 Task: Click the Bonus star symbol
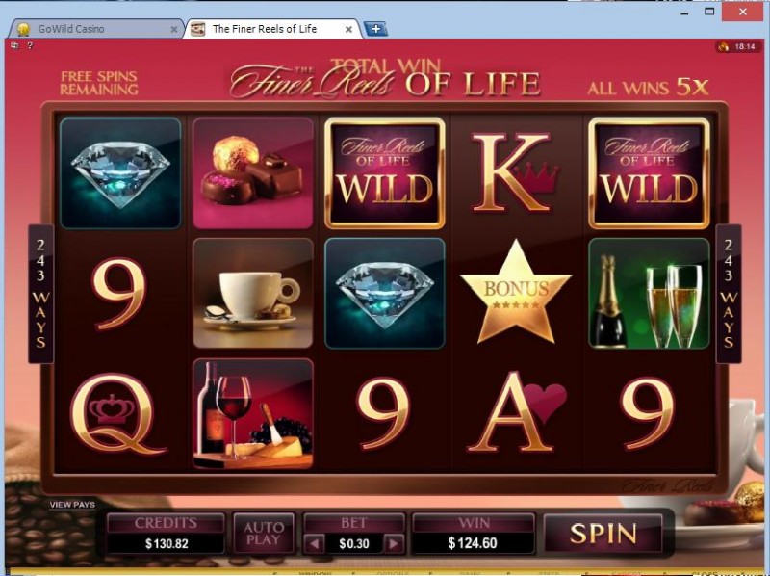pyautogui.click(x=516, y=293)
